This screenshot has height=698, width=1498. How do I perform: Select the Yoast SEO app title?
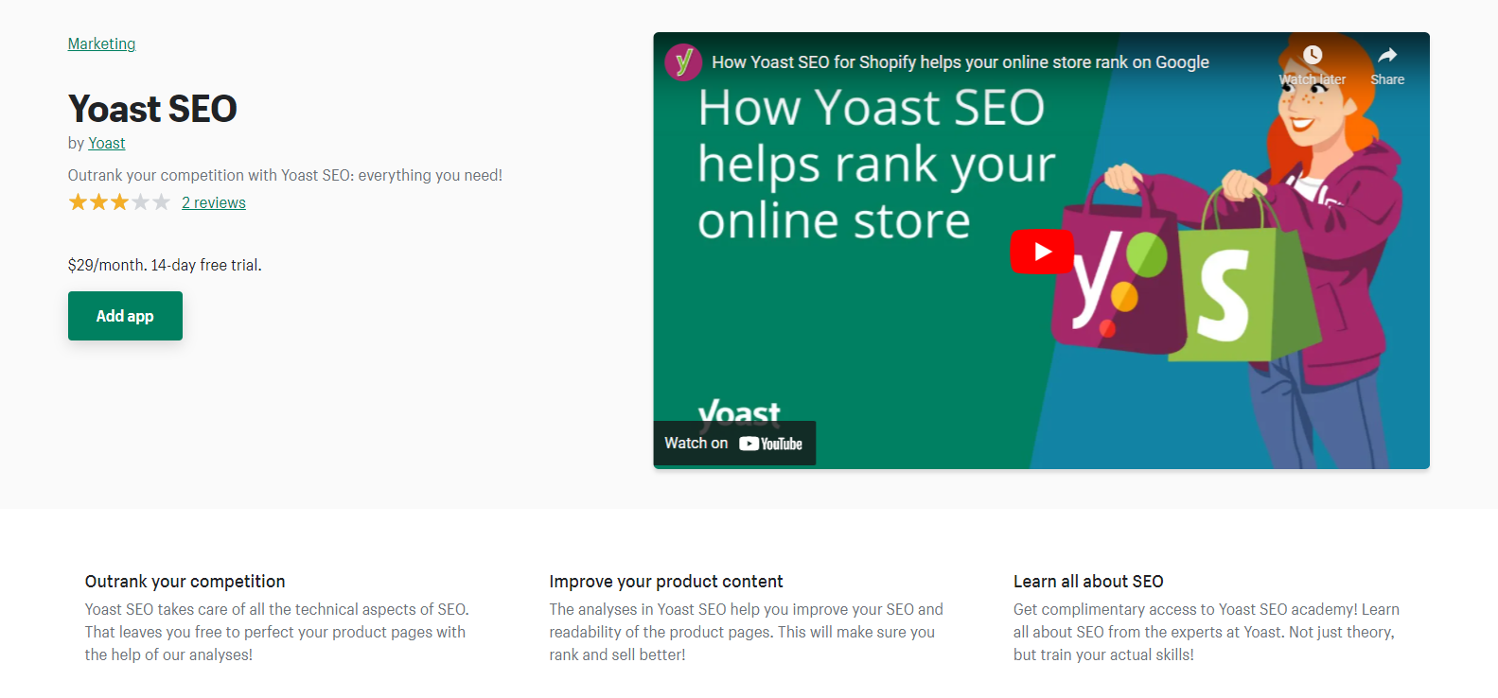(x=152, y=109)
